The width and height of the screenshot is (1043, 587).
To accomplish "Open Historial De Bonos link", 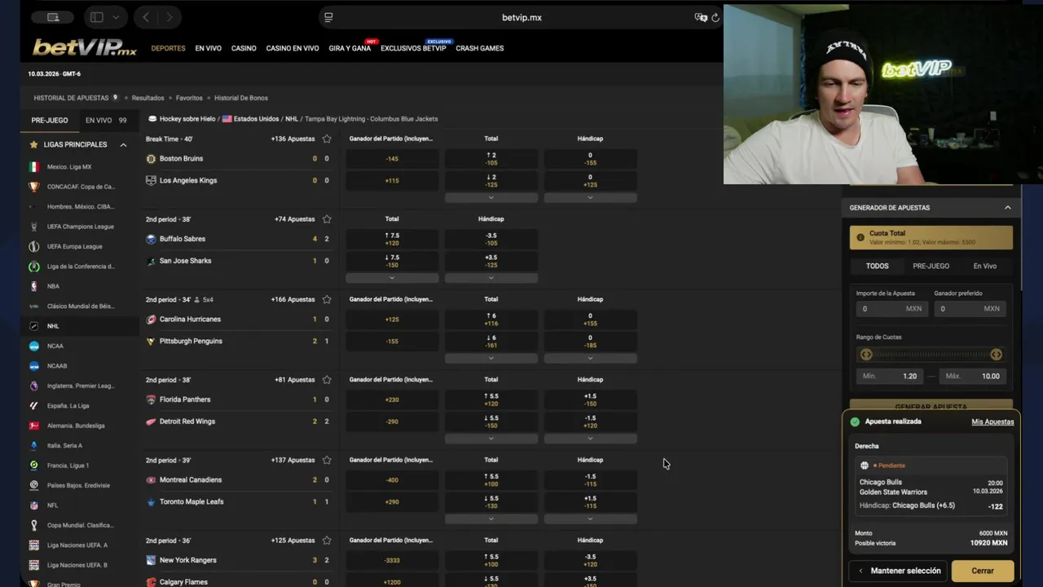I will point(241,98).
